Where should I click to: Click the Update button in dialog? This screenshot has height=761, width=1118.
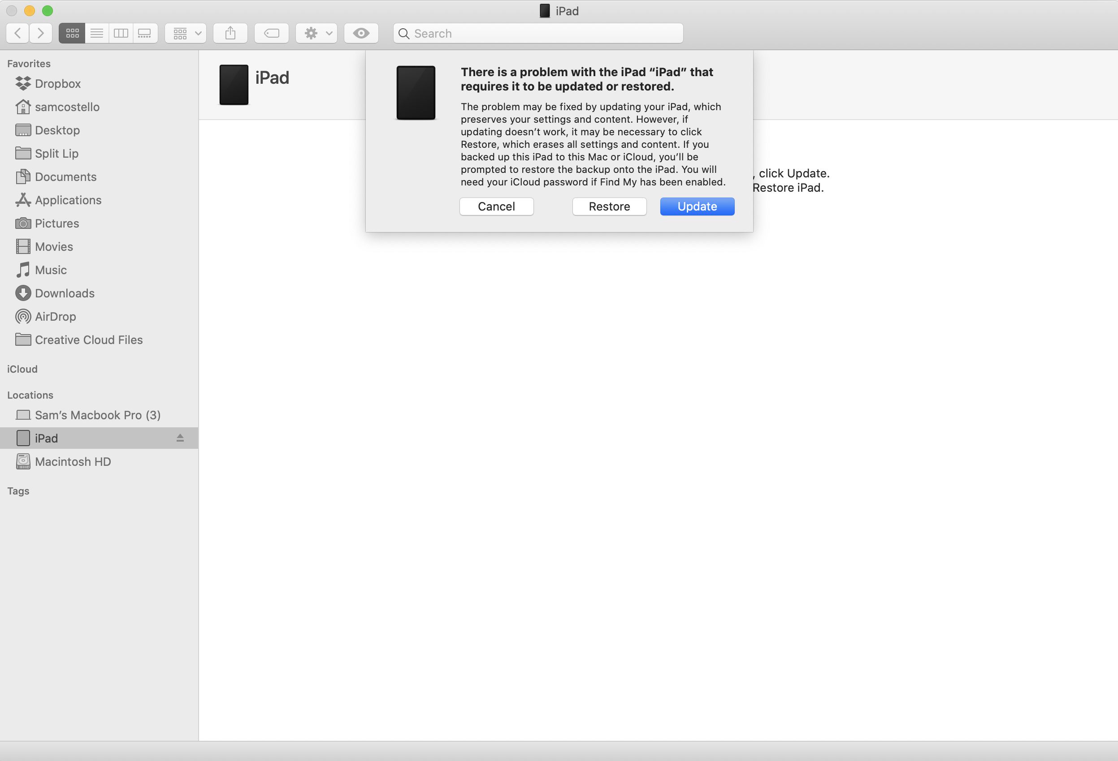click(x=698, y=206)
